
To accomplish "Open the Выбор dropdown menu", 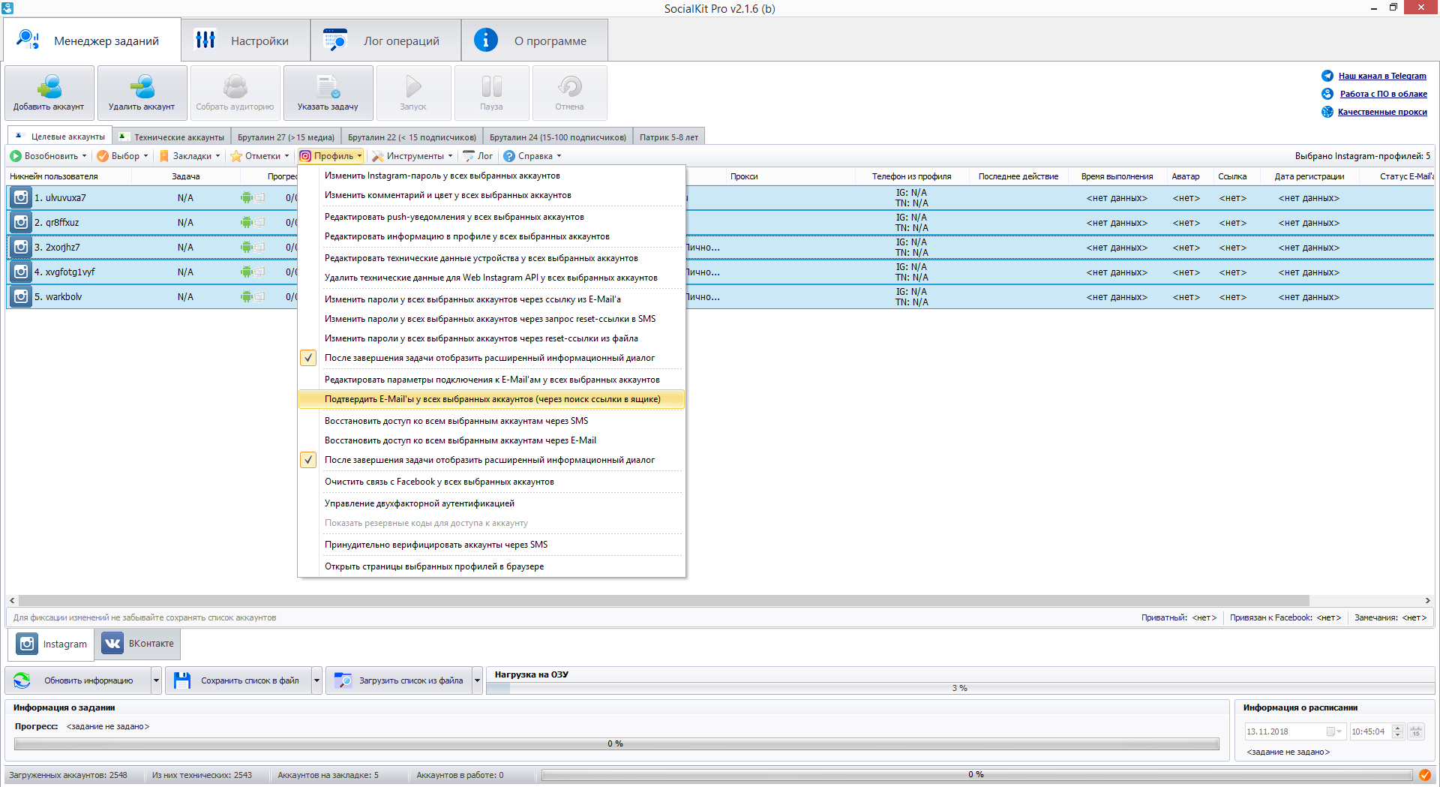I will point(123,156).
